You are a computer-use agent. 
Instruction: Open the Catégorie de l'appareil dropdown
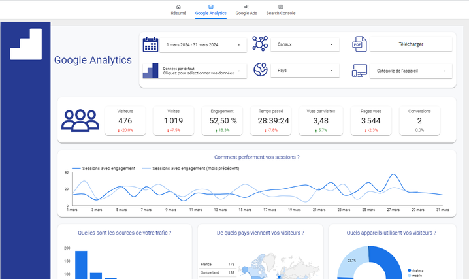coord(411,71)
